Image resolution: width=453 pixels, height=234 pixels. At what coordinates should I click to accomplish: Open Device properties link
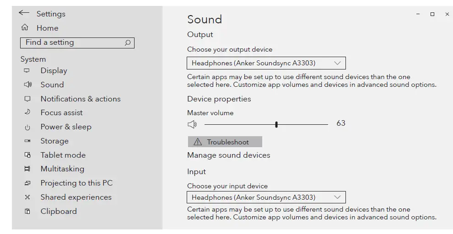219,99
